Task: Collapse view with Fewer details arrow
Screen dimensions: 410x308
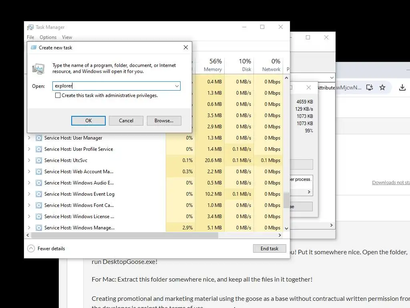Action: coord(31,248)
